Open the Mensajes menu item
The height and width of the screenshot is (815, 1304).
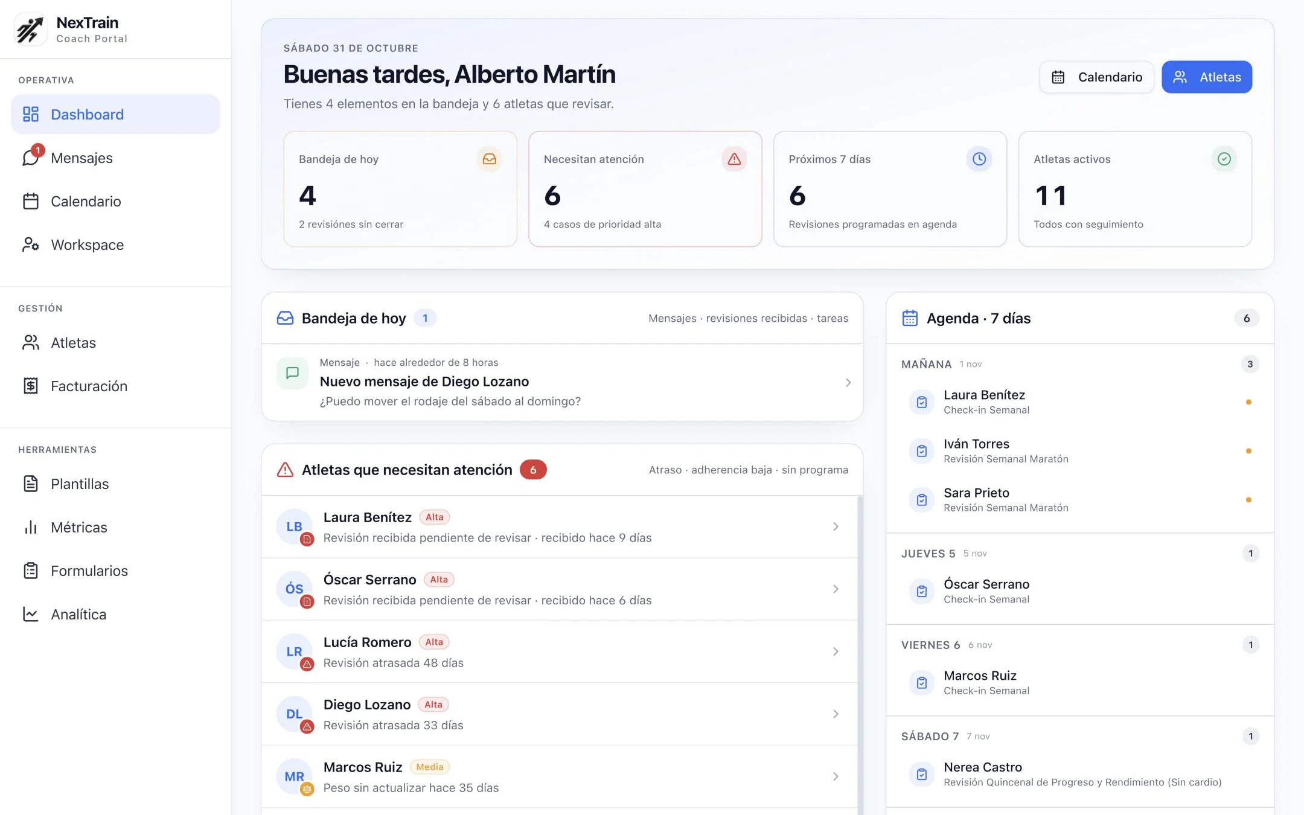(x=115, y=158)
